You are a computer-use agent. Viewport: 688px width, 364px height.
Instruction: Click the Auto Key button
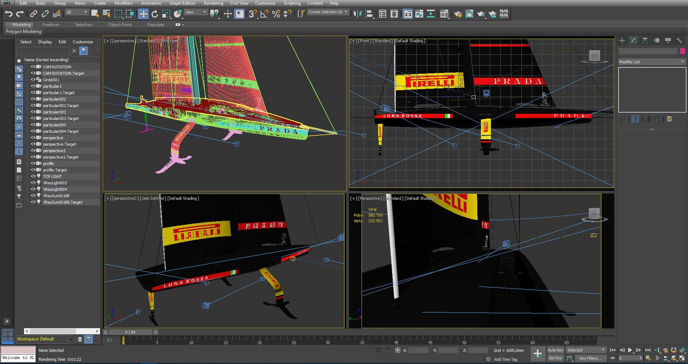click(x=555, y=350)
